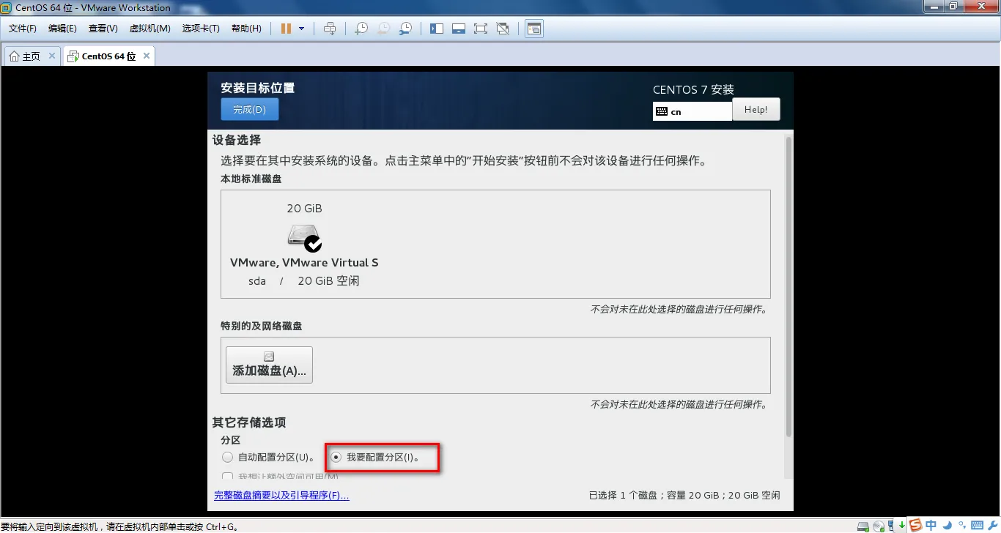This screenshot has width=1001, height=533.
Task: Close the 主页 tab
Action: (x=52, y=56)
